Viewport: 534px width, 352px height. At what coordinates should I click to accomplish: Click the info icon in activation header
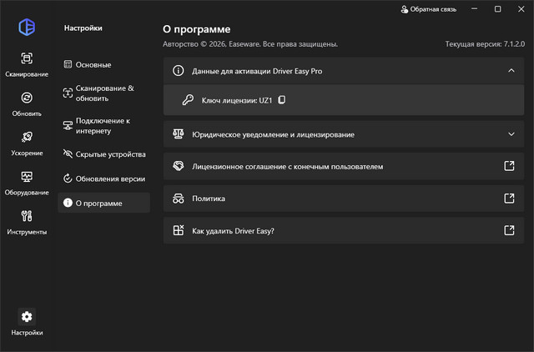point(178,71)
